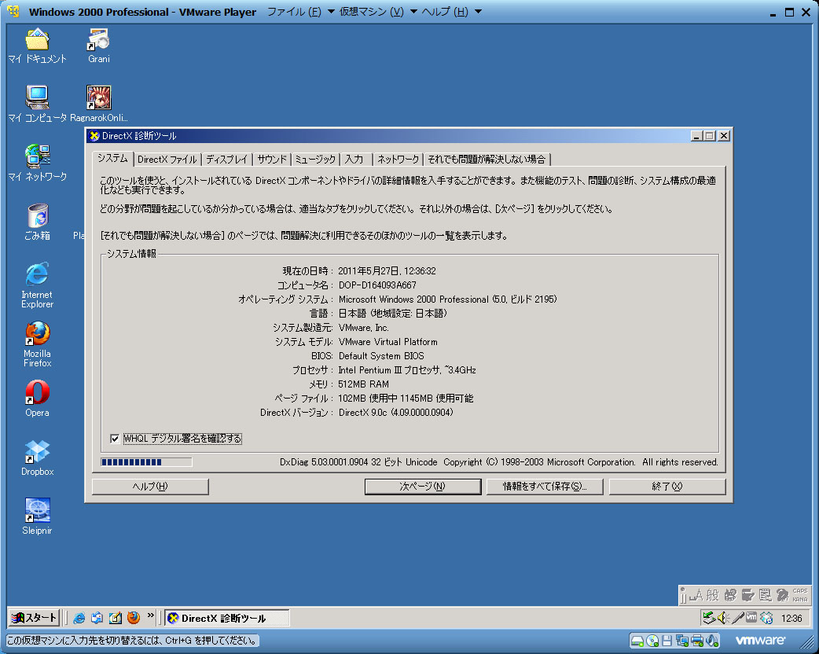Select the RagnarokOnline desktop shortcut
The image size is (819, 654).
pos(99,104)
